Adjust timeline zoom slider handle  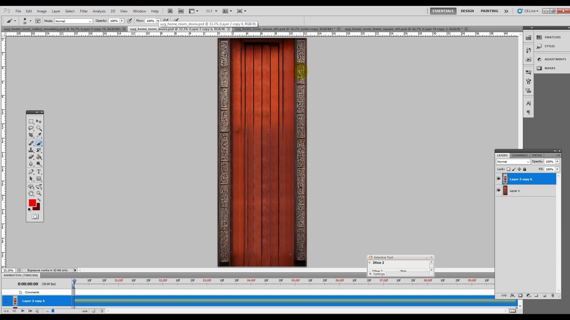click(x=53, y=311)
